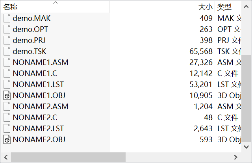The height and width of the screenshot is (163, 252).
Task: Click the demo.TSK file icon
Action: (x=7, y=51)
